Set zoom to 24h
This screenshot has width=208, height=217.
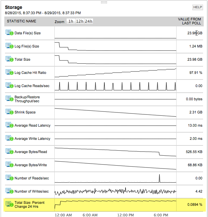[89, 21]
